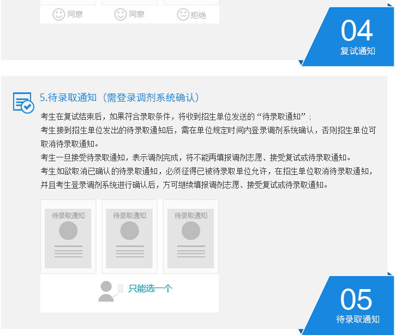Viewport: 395px width, 335px height.
Task: Click the document checkmark icon beside section 5 heading
Action: pos(23,103)
